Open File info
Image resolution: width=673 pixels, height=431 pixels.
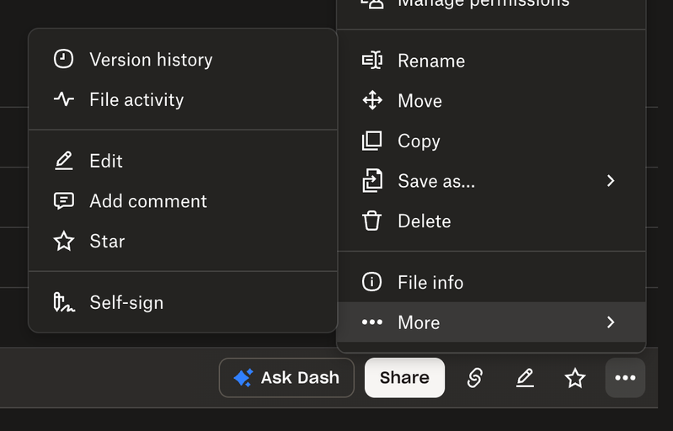pos(430,283)
